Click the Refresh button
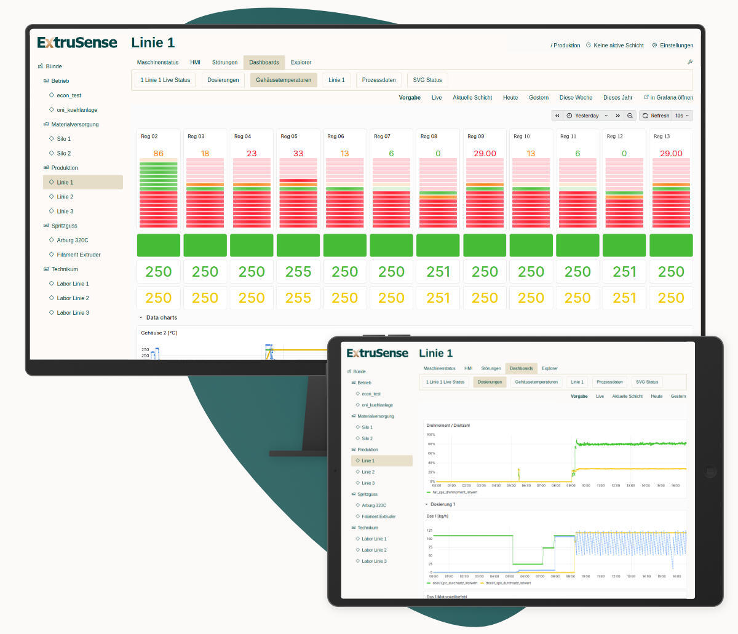The width and height of the screenshot is (738, 634). pyautogui.click(x=656, y=116)
